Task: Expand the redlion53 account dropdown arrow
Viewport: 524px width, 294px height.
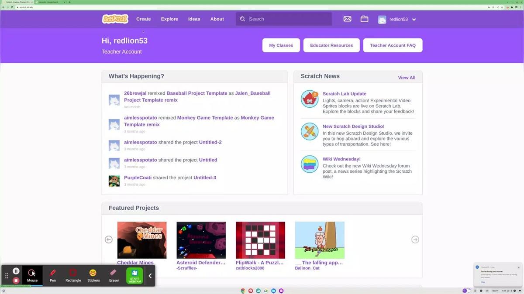Action: click(414, 20)
